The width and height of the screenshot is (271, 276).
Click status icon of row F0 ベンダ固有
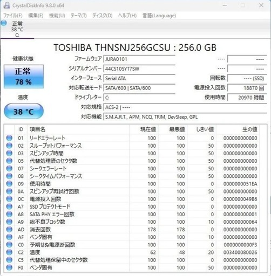point(9,267)
